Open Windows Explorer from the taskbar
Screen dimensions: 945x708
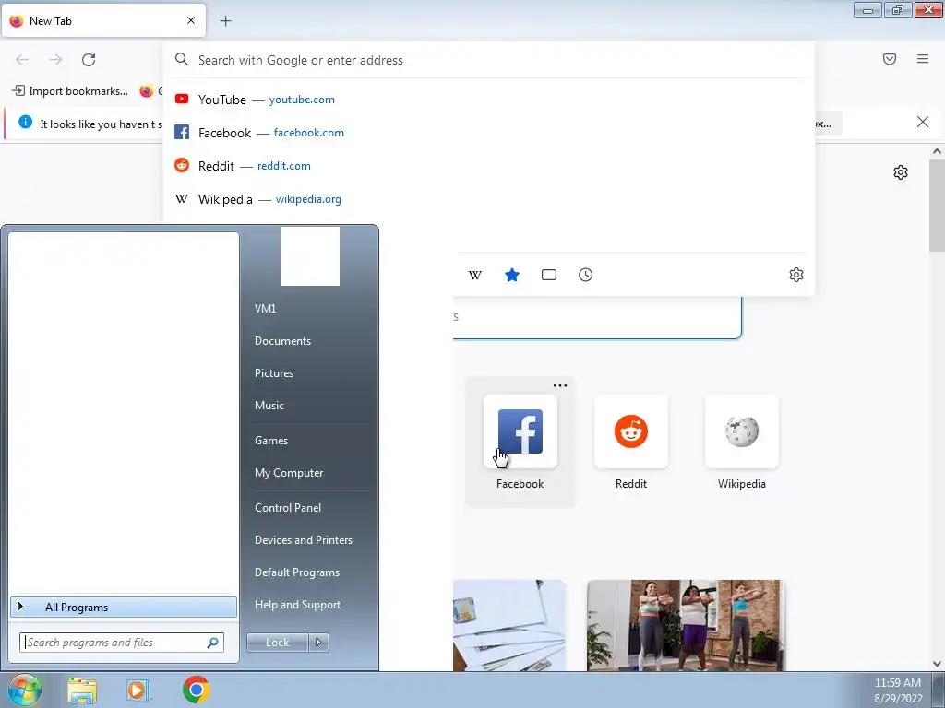tap(82, 690)
